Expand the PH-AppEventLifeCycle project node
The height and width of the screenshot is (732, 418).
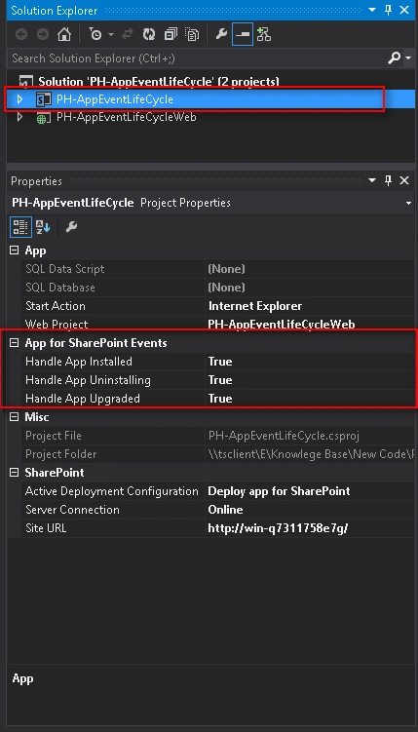tap(19, 99)
